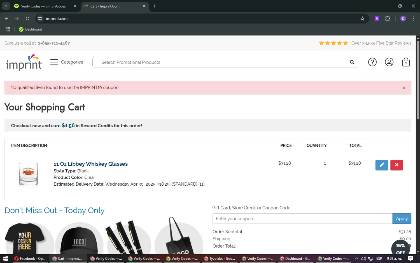Open the Categories hamburger menu

tap(67, 62)
